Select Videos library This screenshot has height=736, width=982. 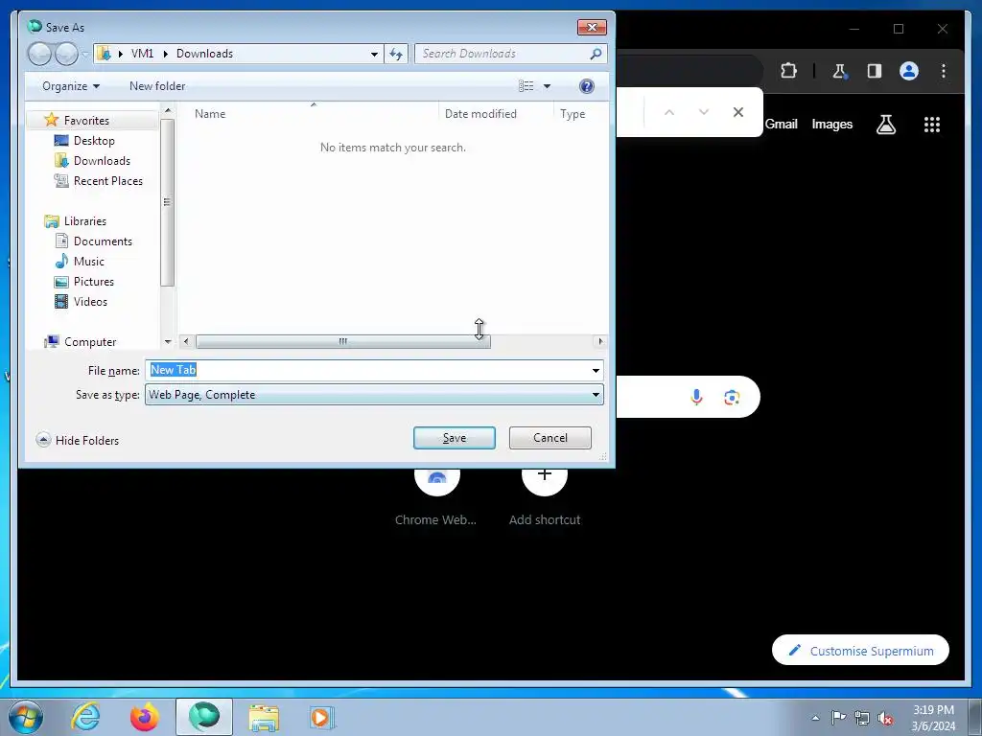tap(90, 302)
